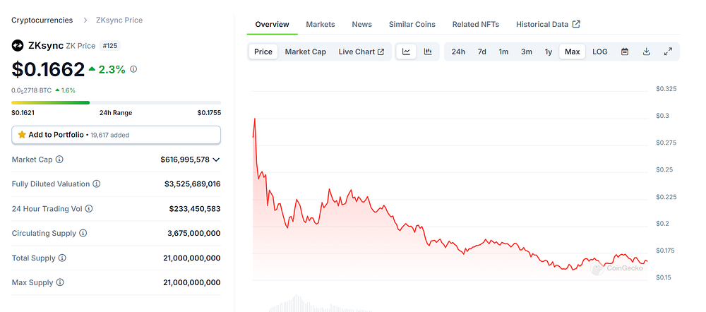The width and height of the screenshot is (706, 312).
Task: Expand the Market Cap value chevron
Action: 216,160
